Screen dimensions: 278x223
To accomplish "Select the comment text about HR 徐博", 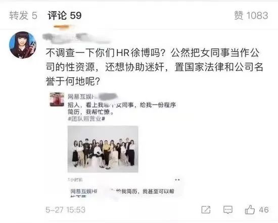I will (x=154, y=67).
